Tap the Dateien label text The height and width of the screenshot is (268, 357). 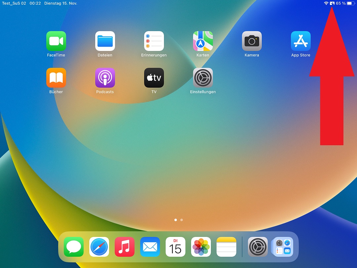tap(105, 55)
